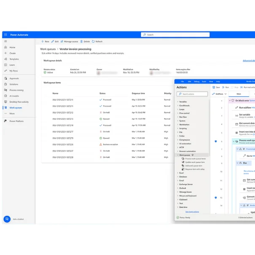The width and height of the screenshot is (255, 255).
Task: Select work queue item INV-01012021-587212
Action: (x=63, y=113)
